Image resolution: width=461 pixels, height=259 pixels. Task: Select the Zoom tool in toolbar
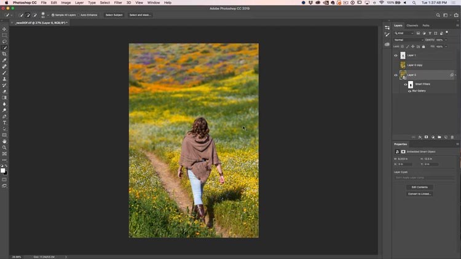4,147
